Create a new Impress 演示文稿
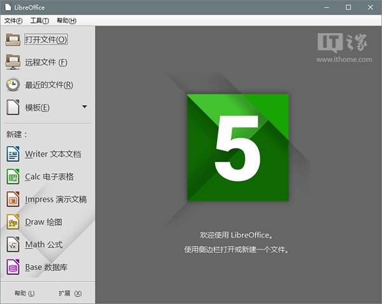The image size is (382, 304). [56, 199]
